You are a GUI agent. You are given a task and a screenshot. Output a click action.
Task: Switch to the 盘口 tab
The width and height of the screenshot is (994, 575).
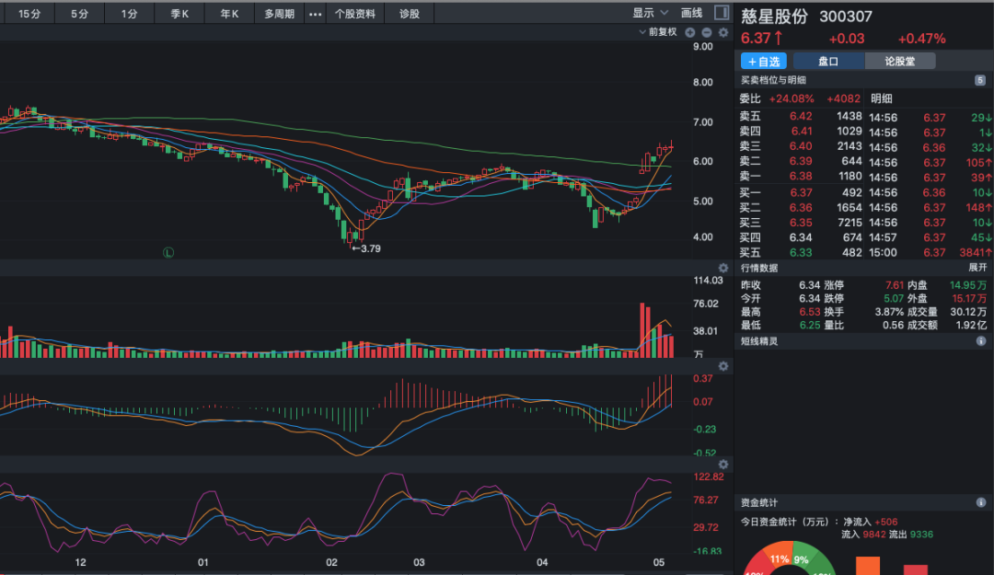pos(828,61)
